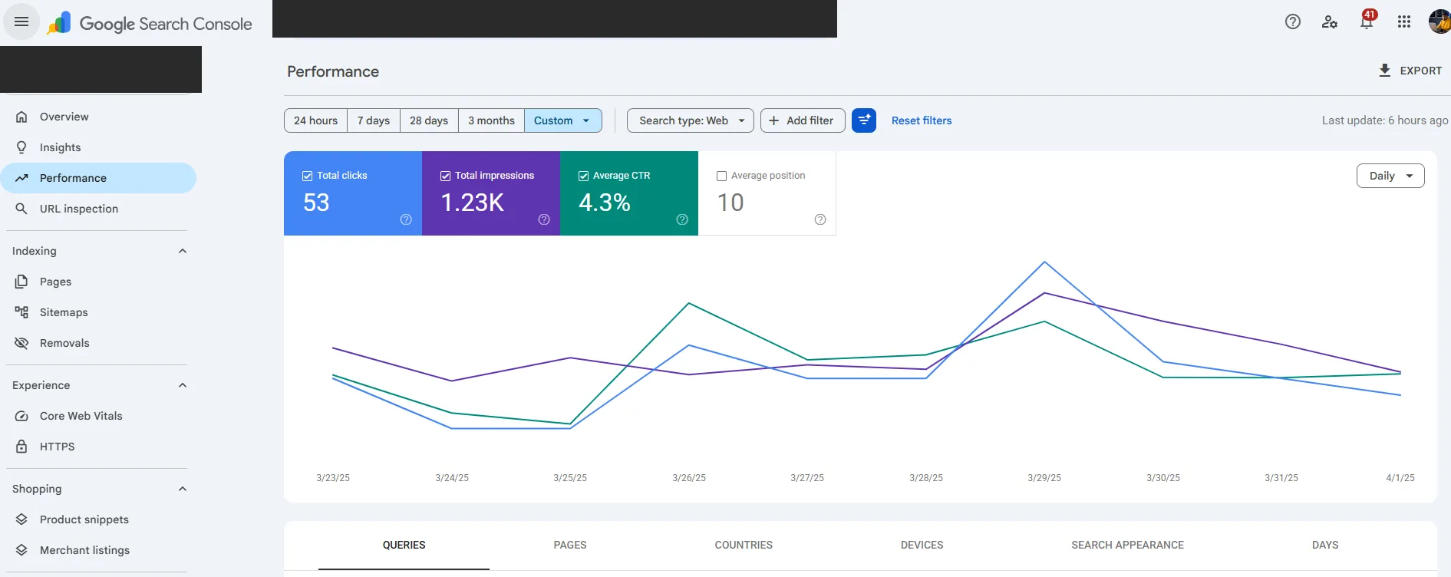
Task: Open the hamburger navigation menu
Action: (x=21, y=21)
